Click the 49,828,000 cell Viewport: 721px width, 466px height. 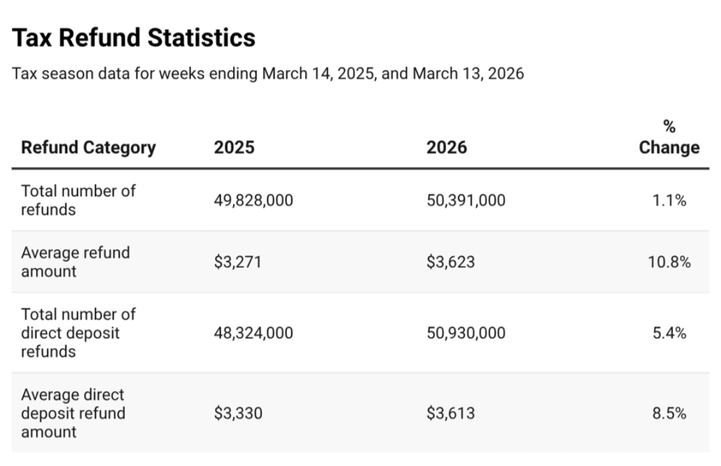tap(254, 200)
